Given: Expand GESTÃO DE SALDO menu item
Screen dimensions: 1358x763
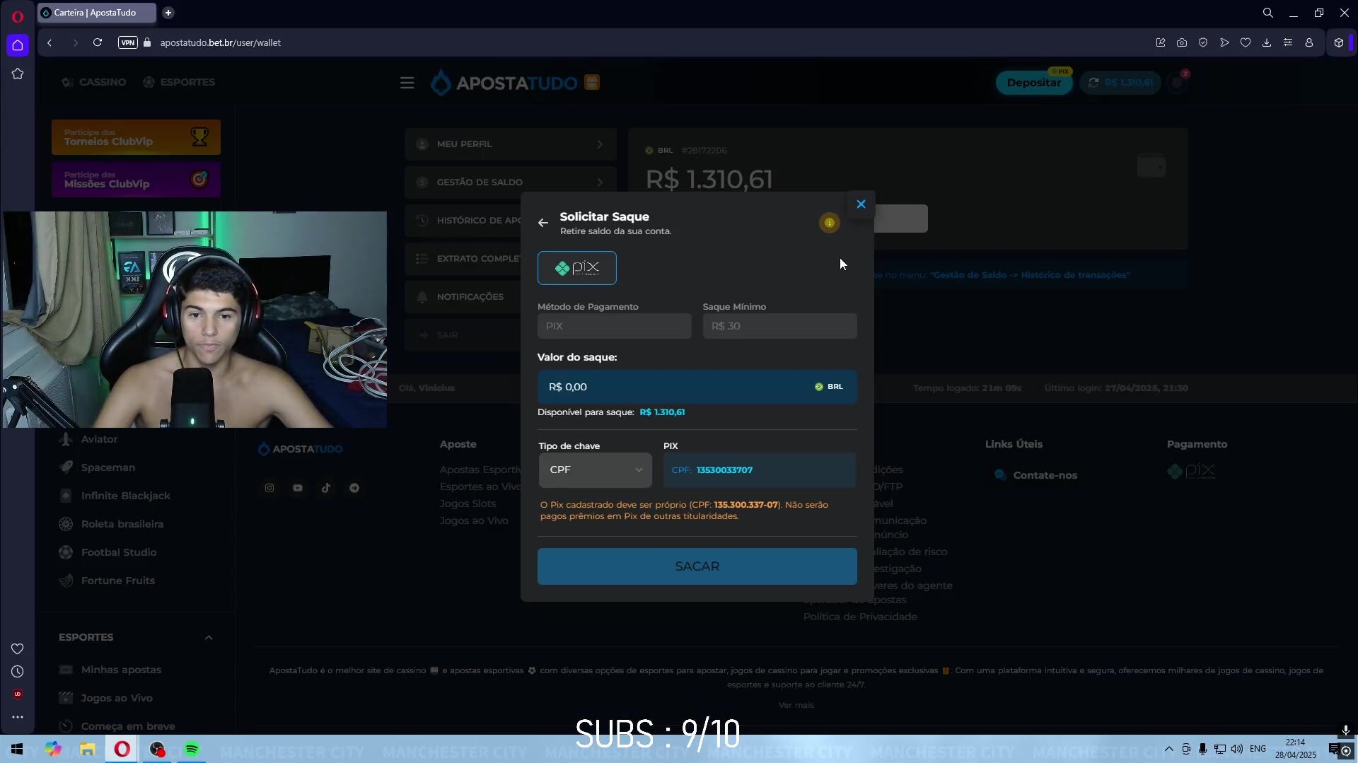Looking at the screenshot, I should pos(510,182).
